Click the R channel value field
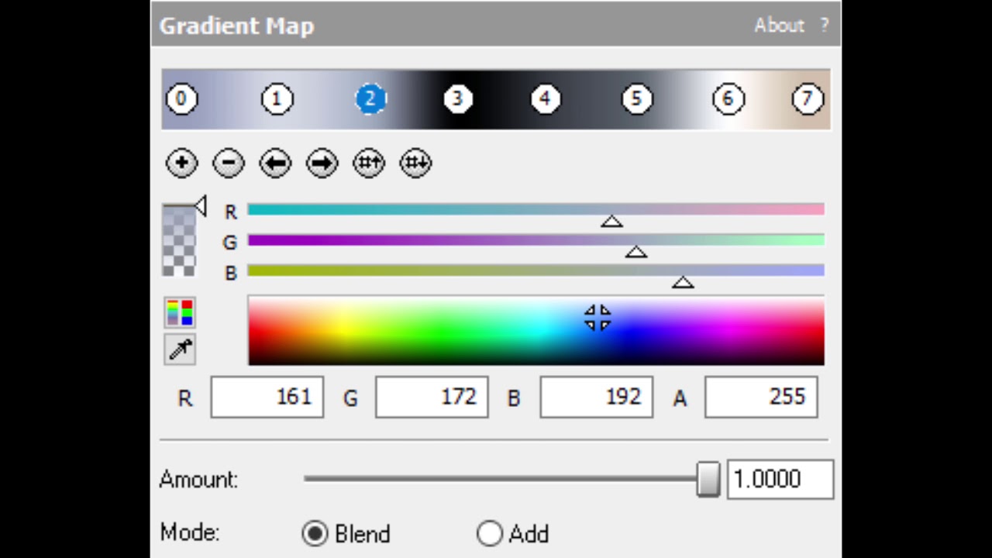This screenshot has height=558, width=992. [267, 398]
